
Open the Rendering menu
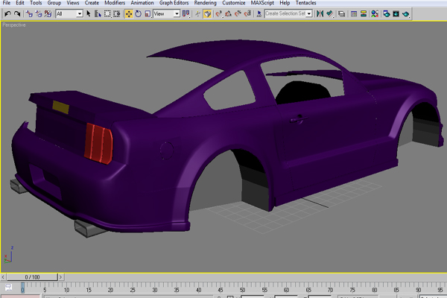coord(206,3)
